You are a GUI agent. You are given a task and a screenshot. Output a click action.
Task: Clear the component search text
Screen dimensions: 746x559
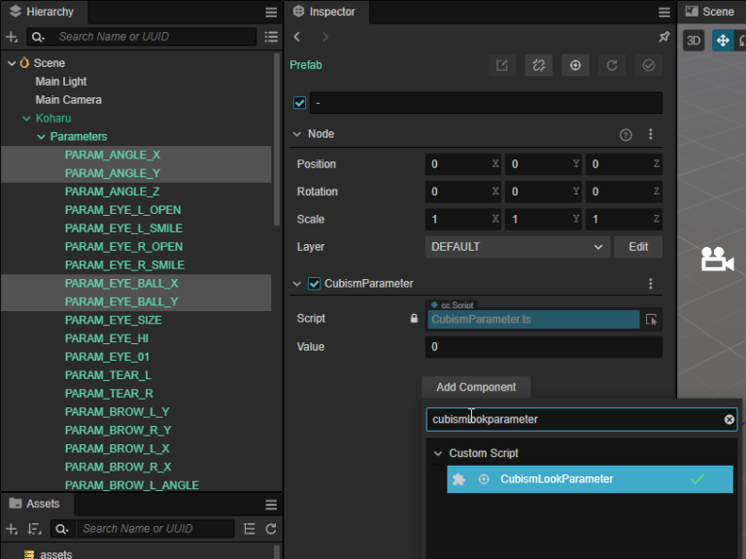(x=729, y=419)
